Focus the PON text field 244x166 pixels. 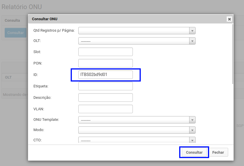click(105, 63)
